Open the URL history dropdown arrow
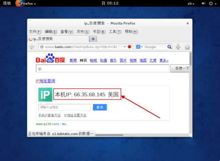 point(125,47)
